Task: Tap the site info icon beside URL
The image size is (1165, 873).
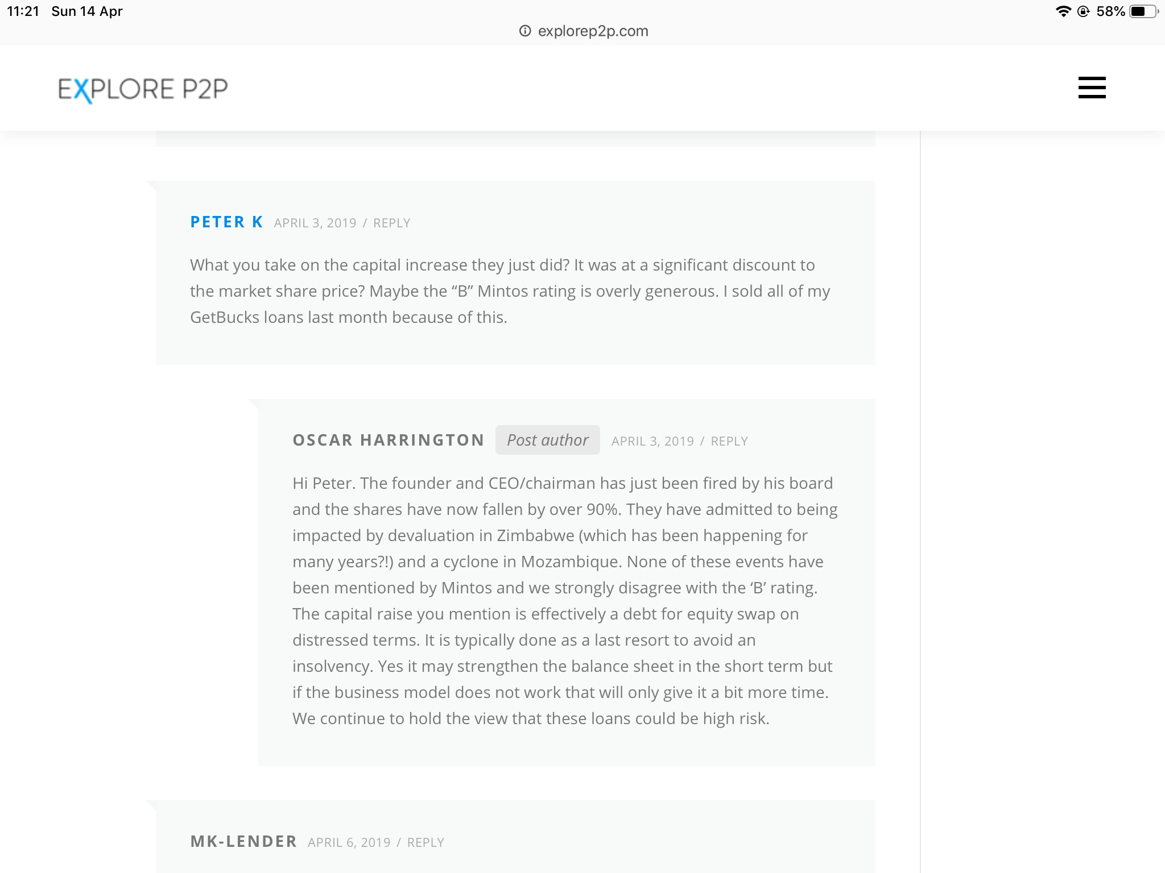Action: [x=525, y=31]
